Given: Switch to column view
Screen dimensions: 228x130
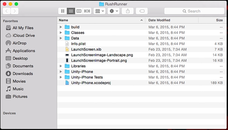Looking at the screenshot, I should [x=79, y=11].
